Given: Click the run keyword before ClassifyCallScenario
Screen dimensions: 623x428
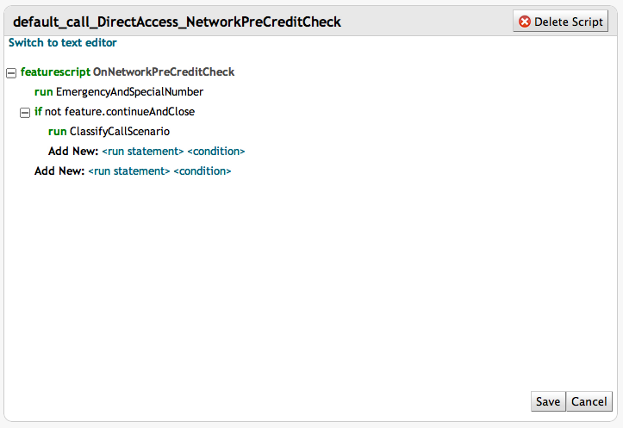Looking at the screenshot, I should (x=57, y=132).
